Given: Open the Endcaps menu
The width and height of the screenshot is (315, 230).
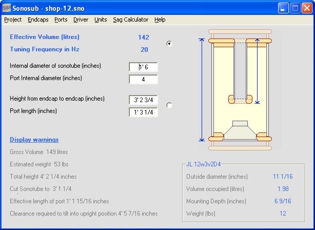Looking at the screenshot, I should [x=38, y=20].
